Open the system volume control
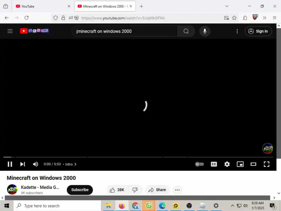The width and height of the screenshot is (281, 211). [x=245, y=206]
